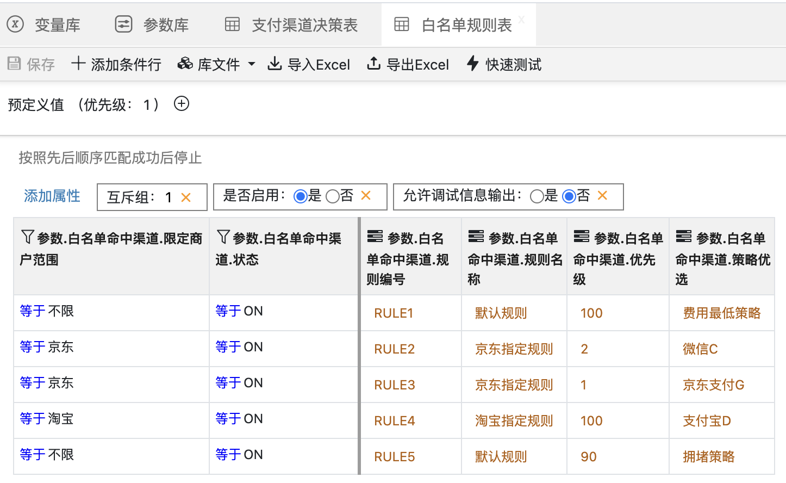Click the 导入Excel import icon
The image size is (786, 483).
pos(275,64)
